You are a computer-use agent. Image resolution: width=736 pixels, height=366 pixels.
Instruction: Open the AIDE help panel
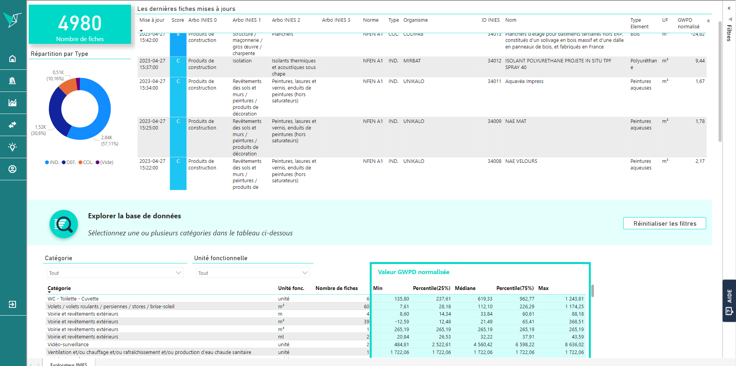(729, 301)
